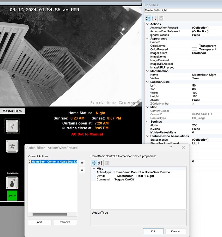Click the Alphabetical sort icon in Properties panel
The image size is (222, 237).
point(154,18)
